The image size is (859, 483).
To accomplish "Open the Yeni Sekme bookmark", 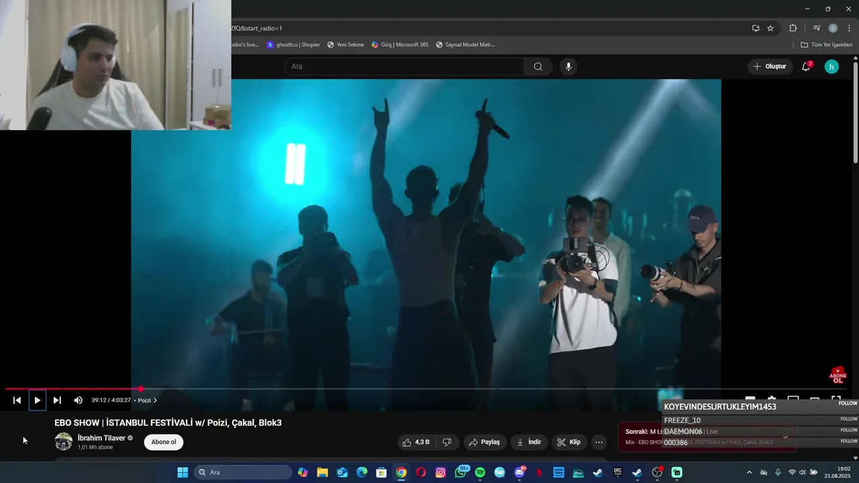I will coord(346,45).
